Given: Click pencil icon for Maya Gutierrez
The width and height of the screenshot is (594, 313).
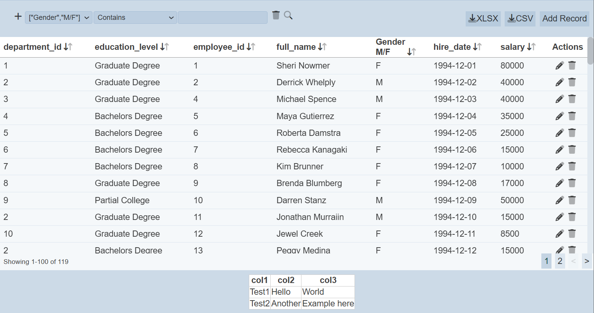Looking at the screenshot, I should pos(559,116).
